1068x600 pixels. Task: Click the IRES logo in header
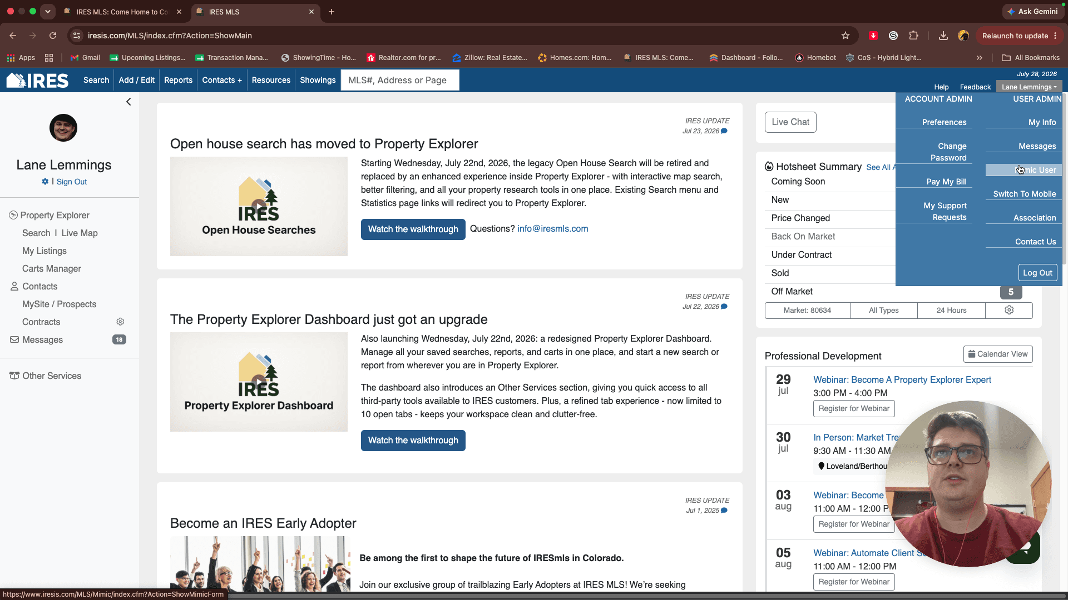[37, 81]
